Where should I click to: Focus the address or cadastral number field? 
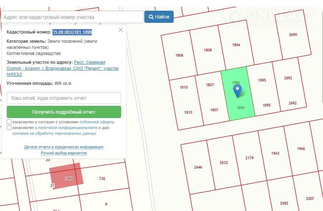(72, 17)
